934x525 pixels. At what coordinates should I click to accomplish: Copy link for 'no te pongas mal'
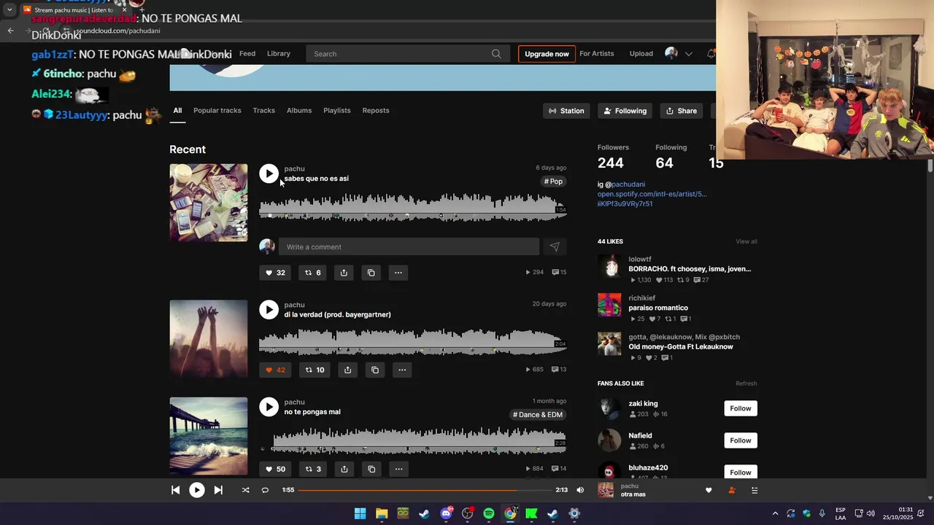(371, 469)
